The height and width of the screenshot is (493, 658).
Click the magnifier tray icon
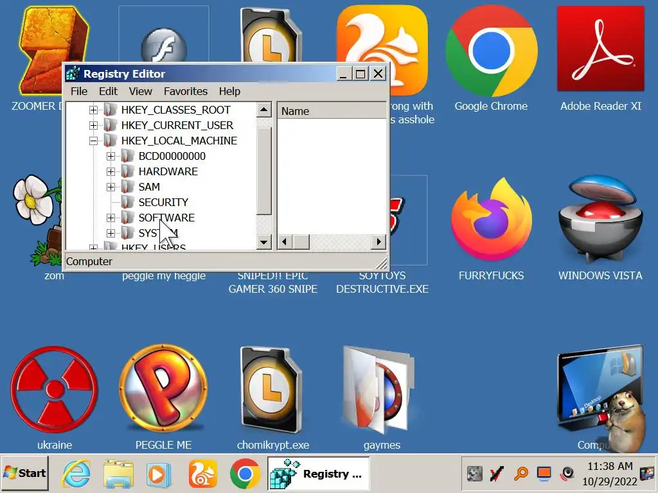pyautogui.click(x=520, y=474)
